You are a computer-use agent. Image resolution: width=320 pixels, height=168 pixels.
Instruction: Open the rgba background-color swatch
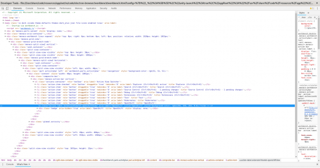305,28
